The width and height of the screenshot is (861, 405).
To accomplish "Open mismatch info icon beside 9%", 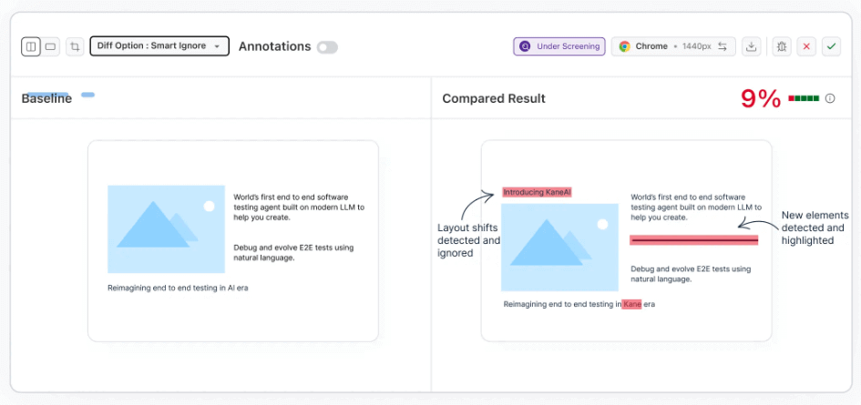I will pyautogui.click(x=830, y=98).
